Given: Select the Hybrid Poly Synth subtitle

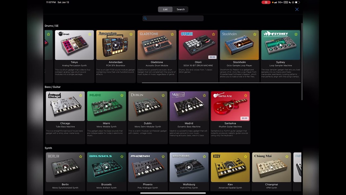Looking at the screenshot, I should [189, 188].
